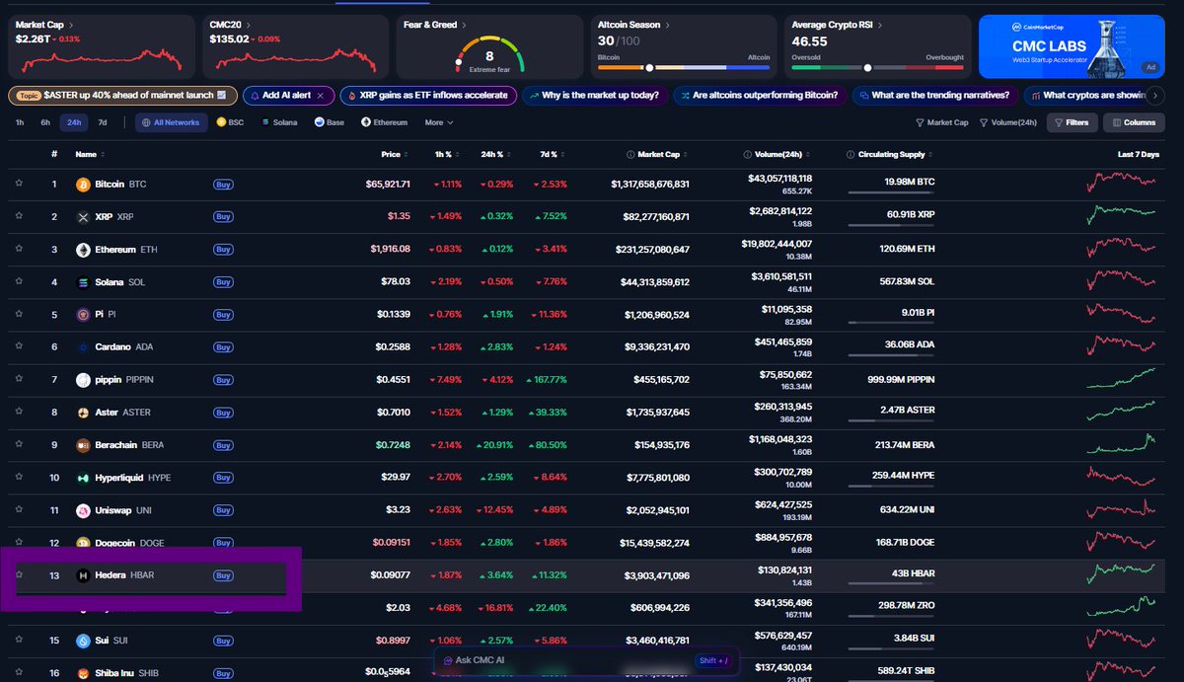Sort the table by 24h % column

(495, 155)
